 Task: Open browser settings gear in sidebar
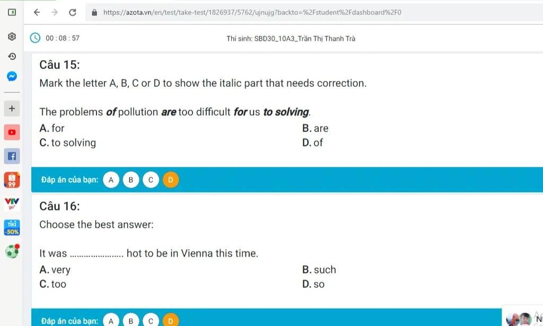click(12, 37)
